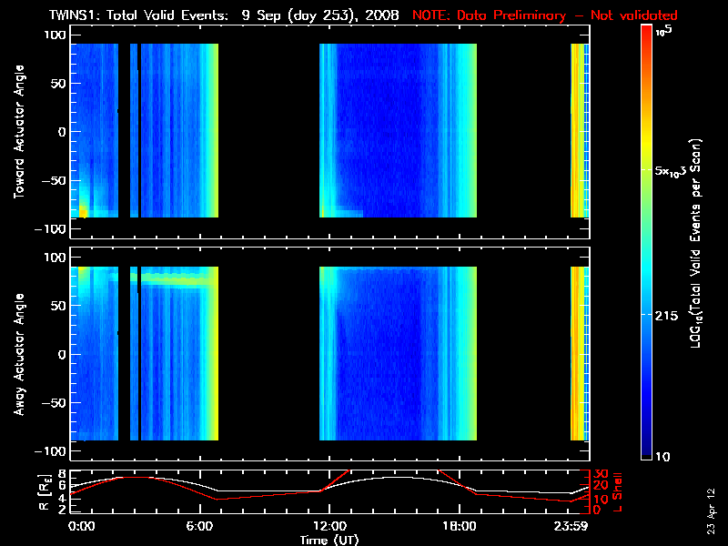
Task: Click the 'Away Actuator Angle' axis label
Action: (18, 355)
